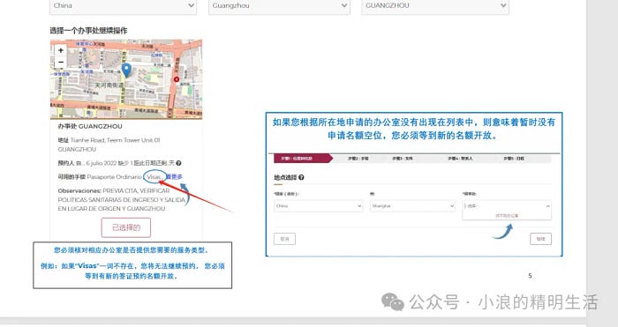Select the red marker on the map
The image size is (618, 327).
pos(177,79)
